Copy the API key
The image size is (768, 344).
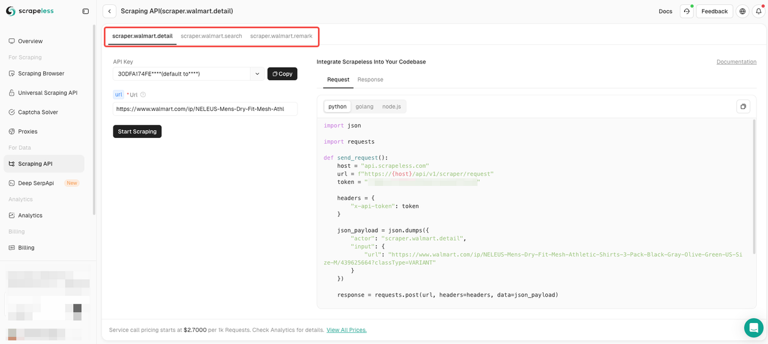[x=282, y=74]
